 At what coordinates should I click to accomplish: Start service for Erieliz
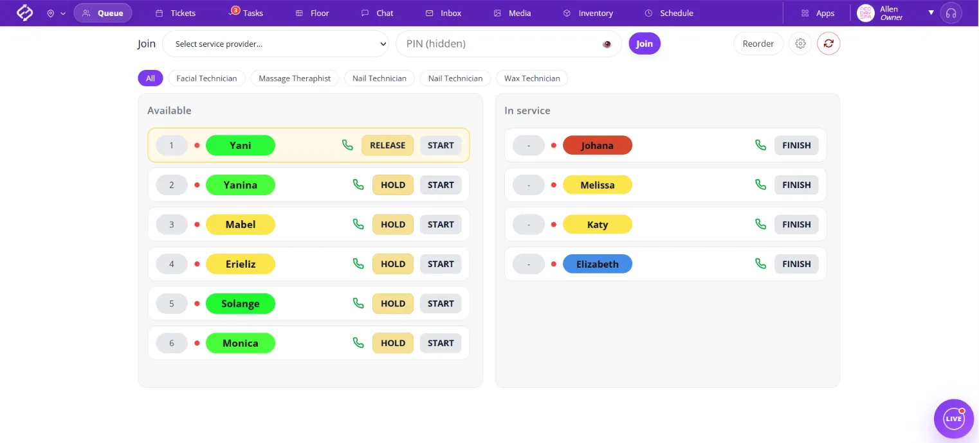[x=441, y=264]
